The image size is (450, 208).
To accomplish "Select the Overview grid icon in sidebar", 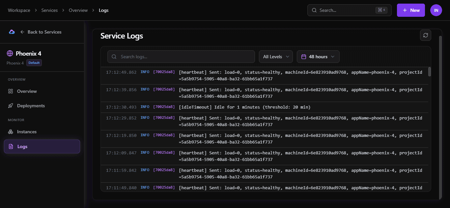I will pos(11,91).
